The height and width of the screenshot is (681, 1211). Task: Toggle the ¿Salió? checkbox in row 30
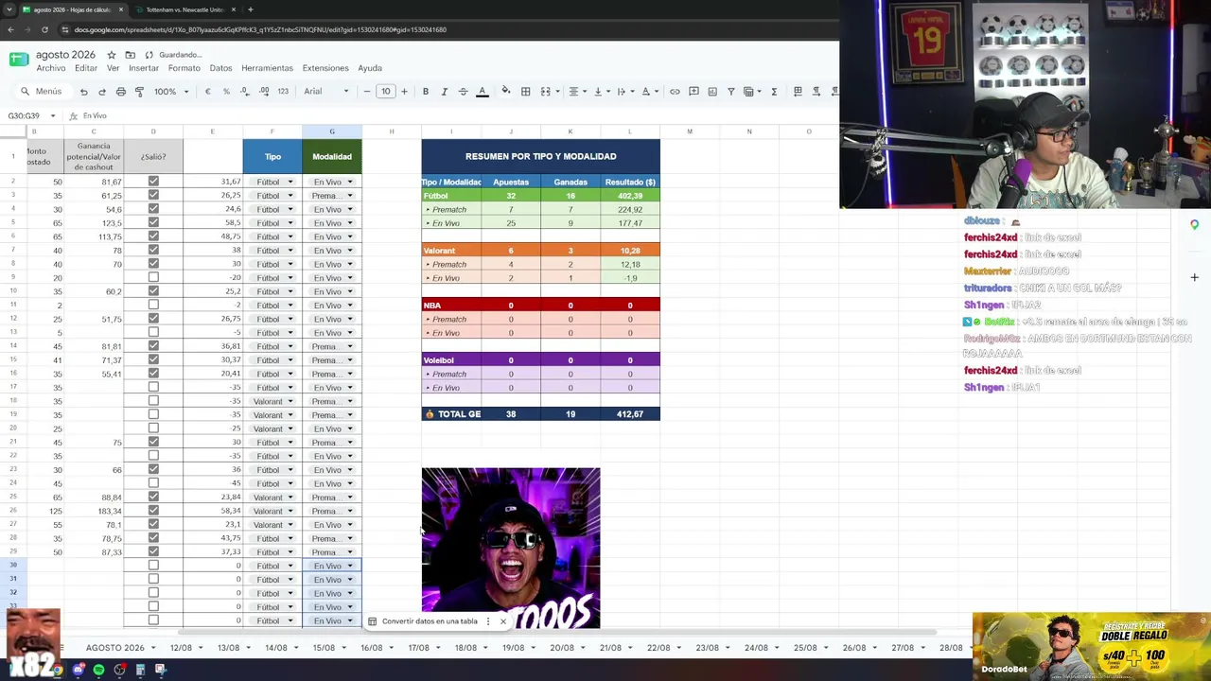pyautogui.click(x=153, y=566)
